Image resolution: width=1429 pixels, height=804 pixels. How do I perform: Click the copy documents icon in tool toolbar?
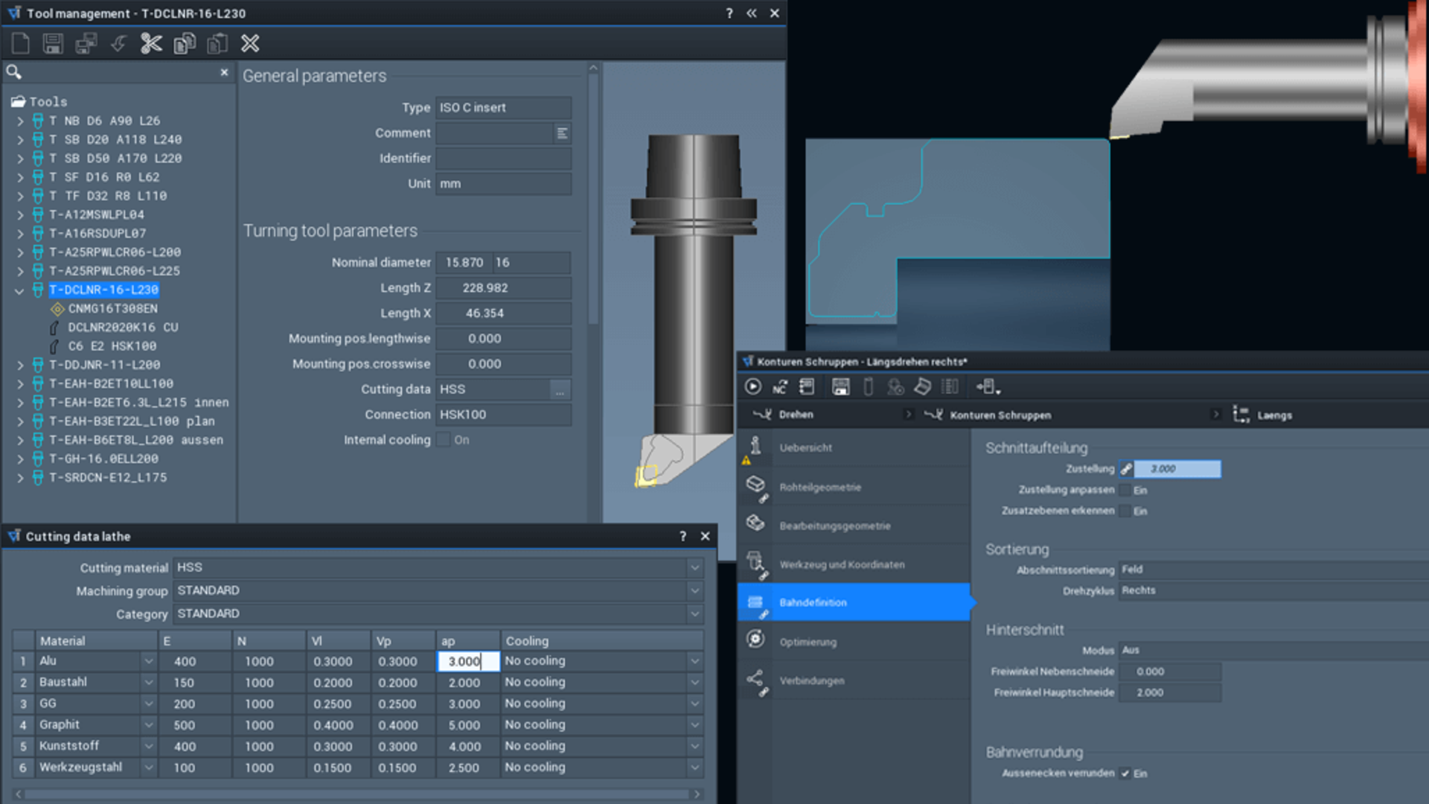coord(185,44)
